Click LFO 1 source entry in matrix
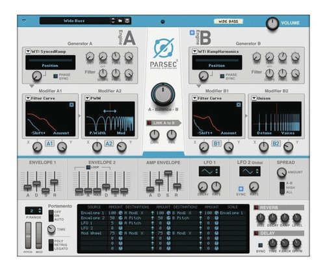 click(x=86, y=223)
